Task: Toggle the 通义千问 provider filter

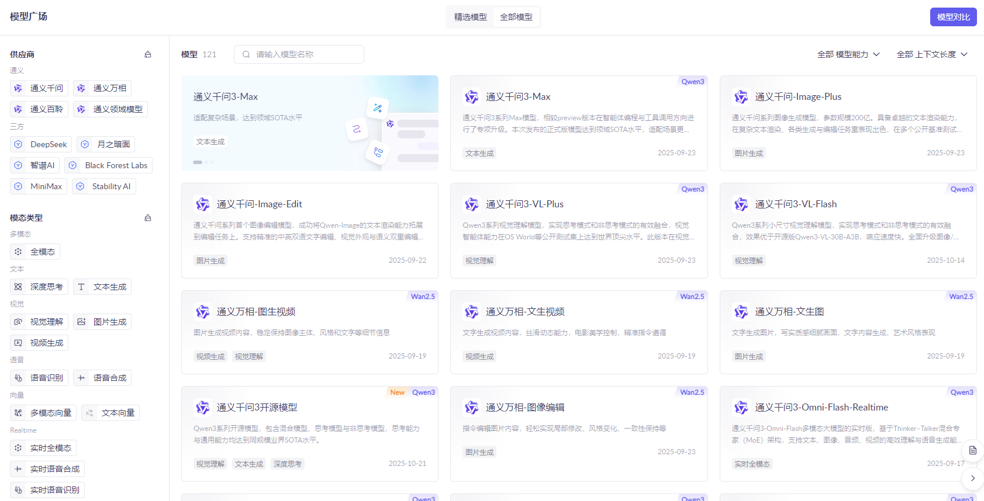Action: point(39,88)
